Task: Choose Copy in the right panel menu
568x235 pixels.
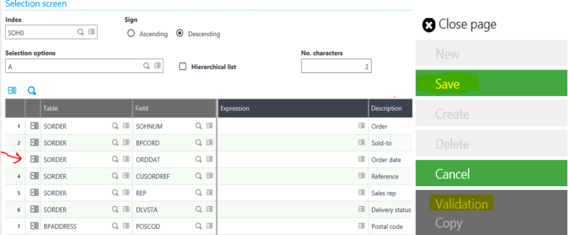Action: point(449,223)
